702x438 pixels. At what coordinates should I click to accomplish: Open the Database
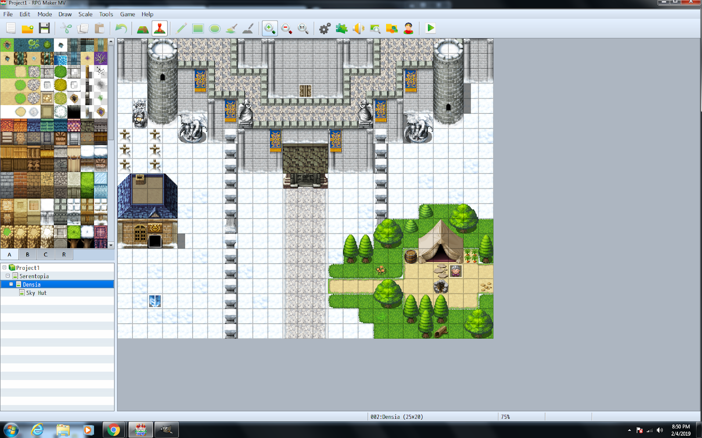click(324, 28)
